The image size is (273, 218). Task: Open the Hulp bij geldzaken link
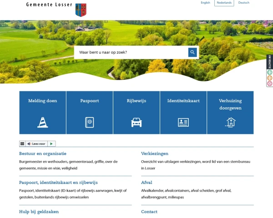coord(39,212)
